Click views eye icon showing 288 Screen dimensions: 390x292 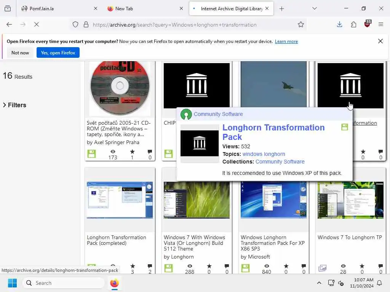click(x=190, y=266)
